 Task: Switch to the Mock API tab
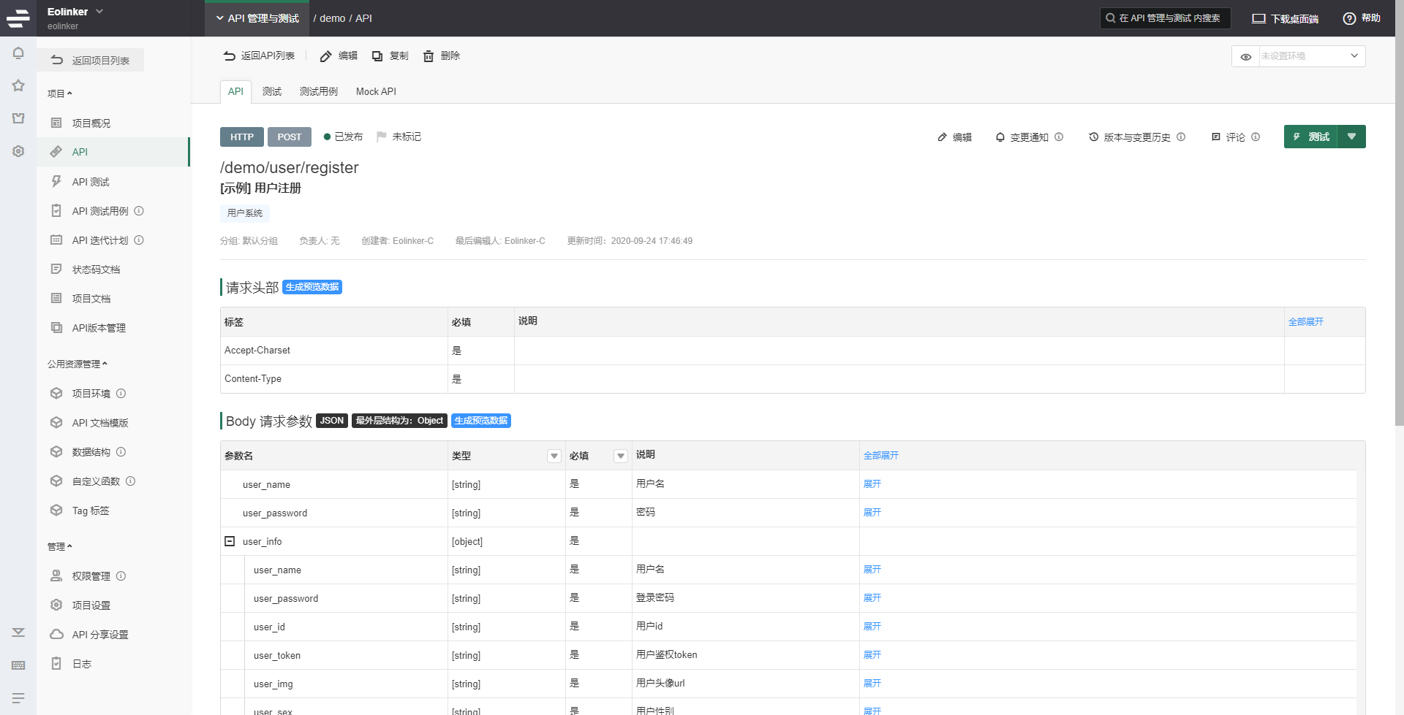point(376,91)
